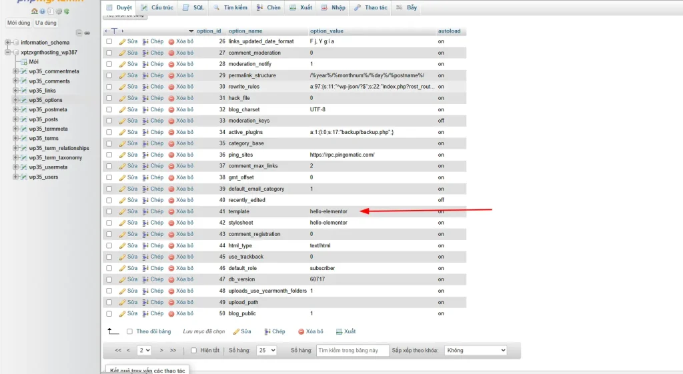Click the 'hello-elementor' value in template row
This screenshot has width=683, height=374.
(x=328, y=211)
